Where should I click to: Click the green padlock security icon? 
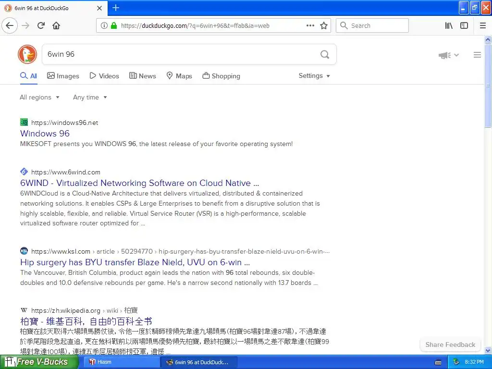(x=114, y=26)
